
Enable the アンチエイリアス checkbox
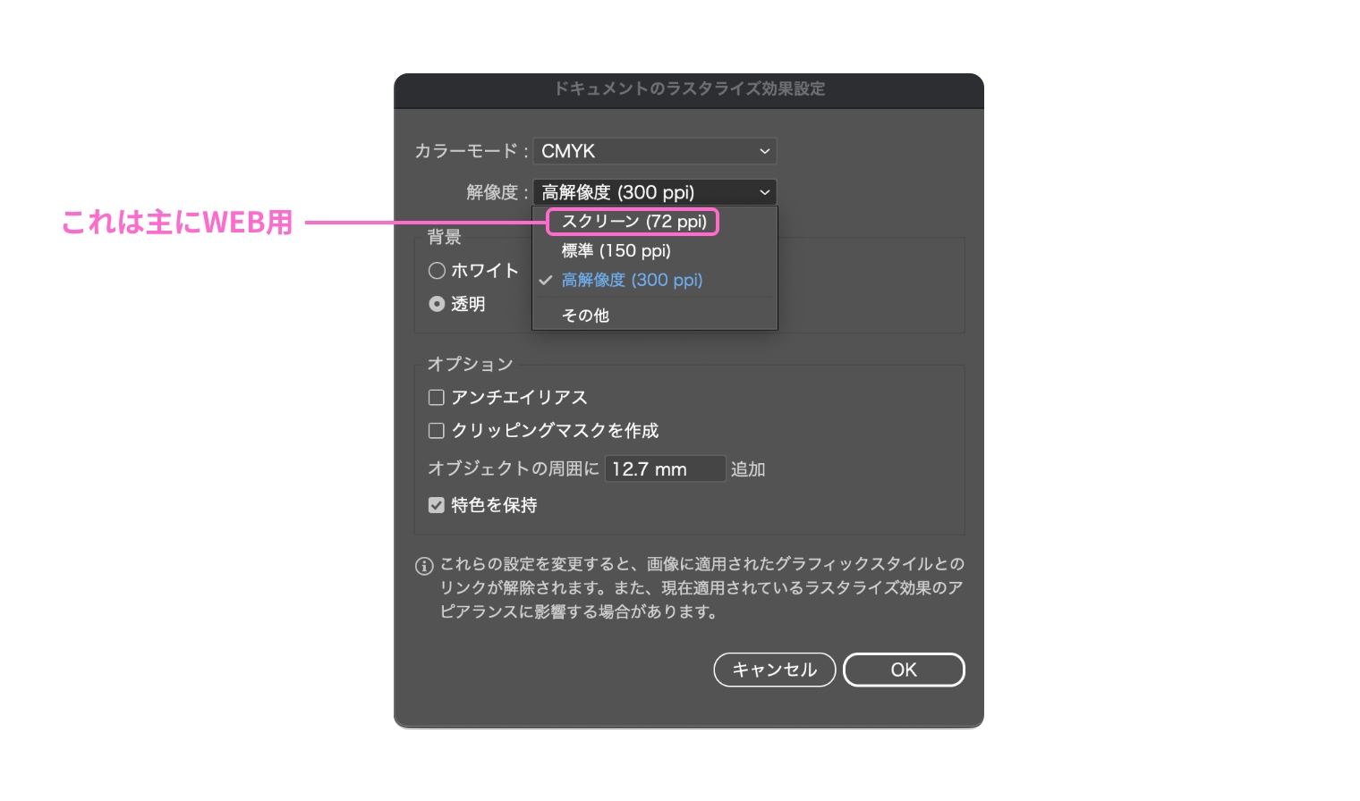point(437,398)
